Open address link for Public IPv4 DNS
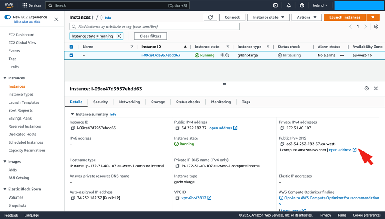The width and height of the screenshot is (385, 219). (x=342, y=150)
